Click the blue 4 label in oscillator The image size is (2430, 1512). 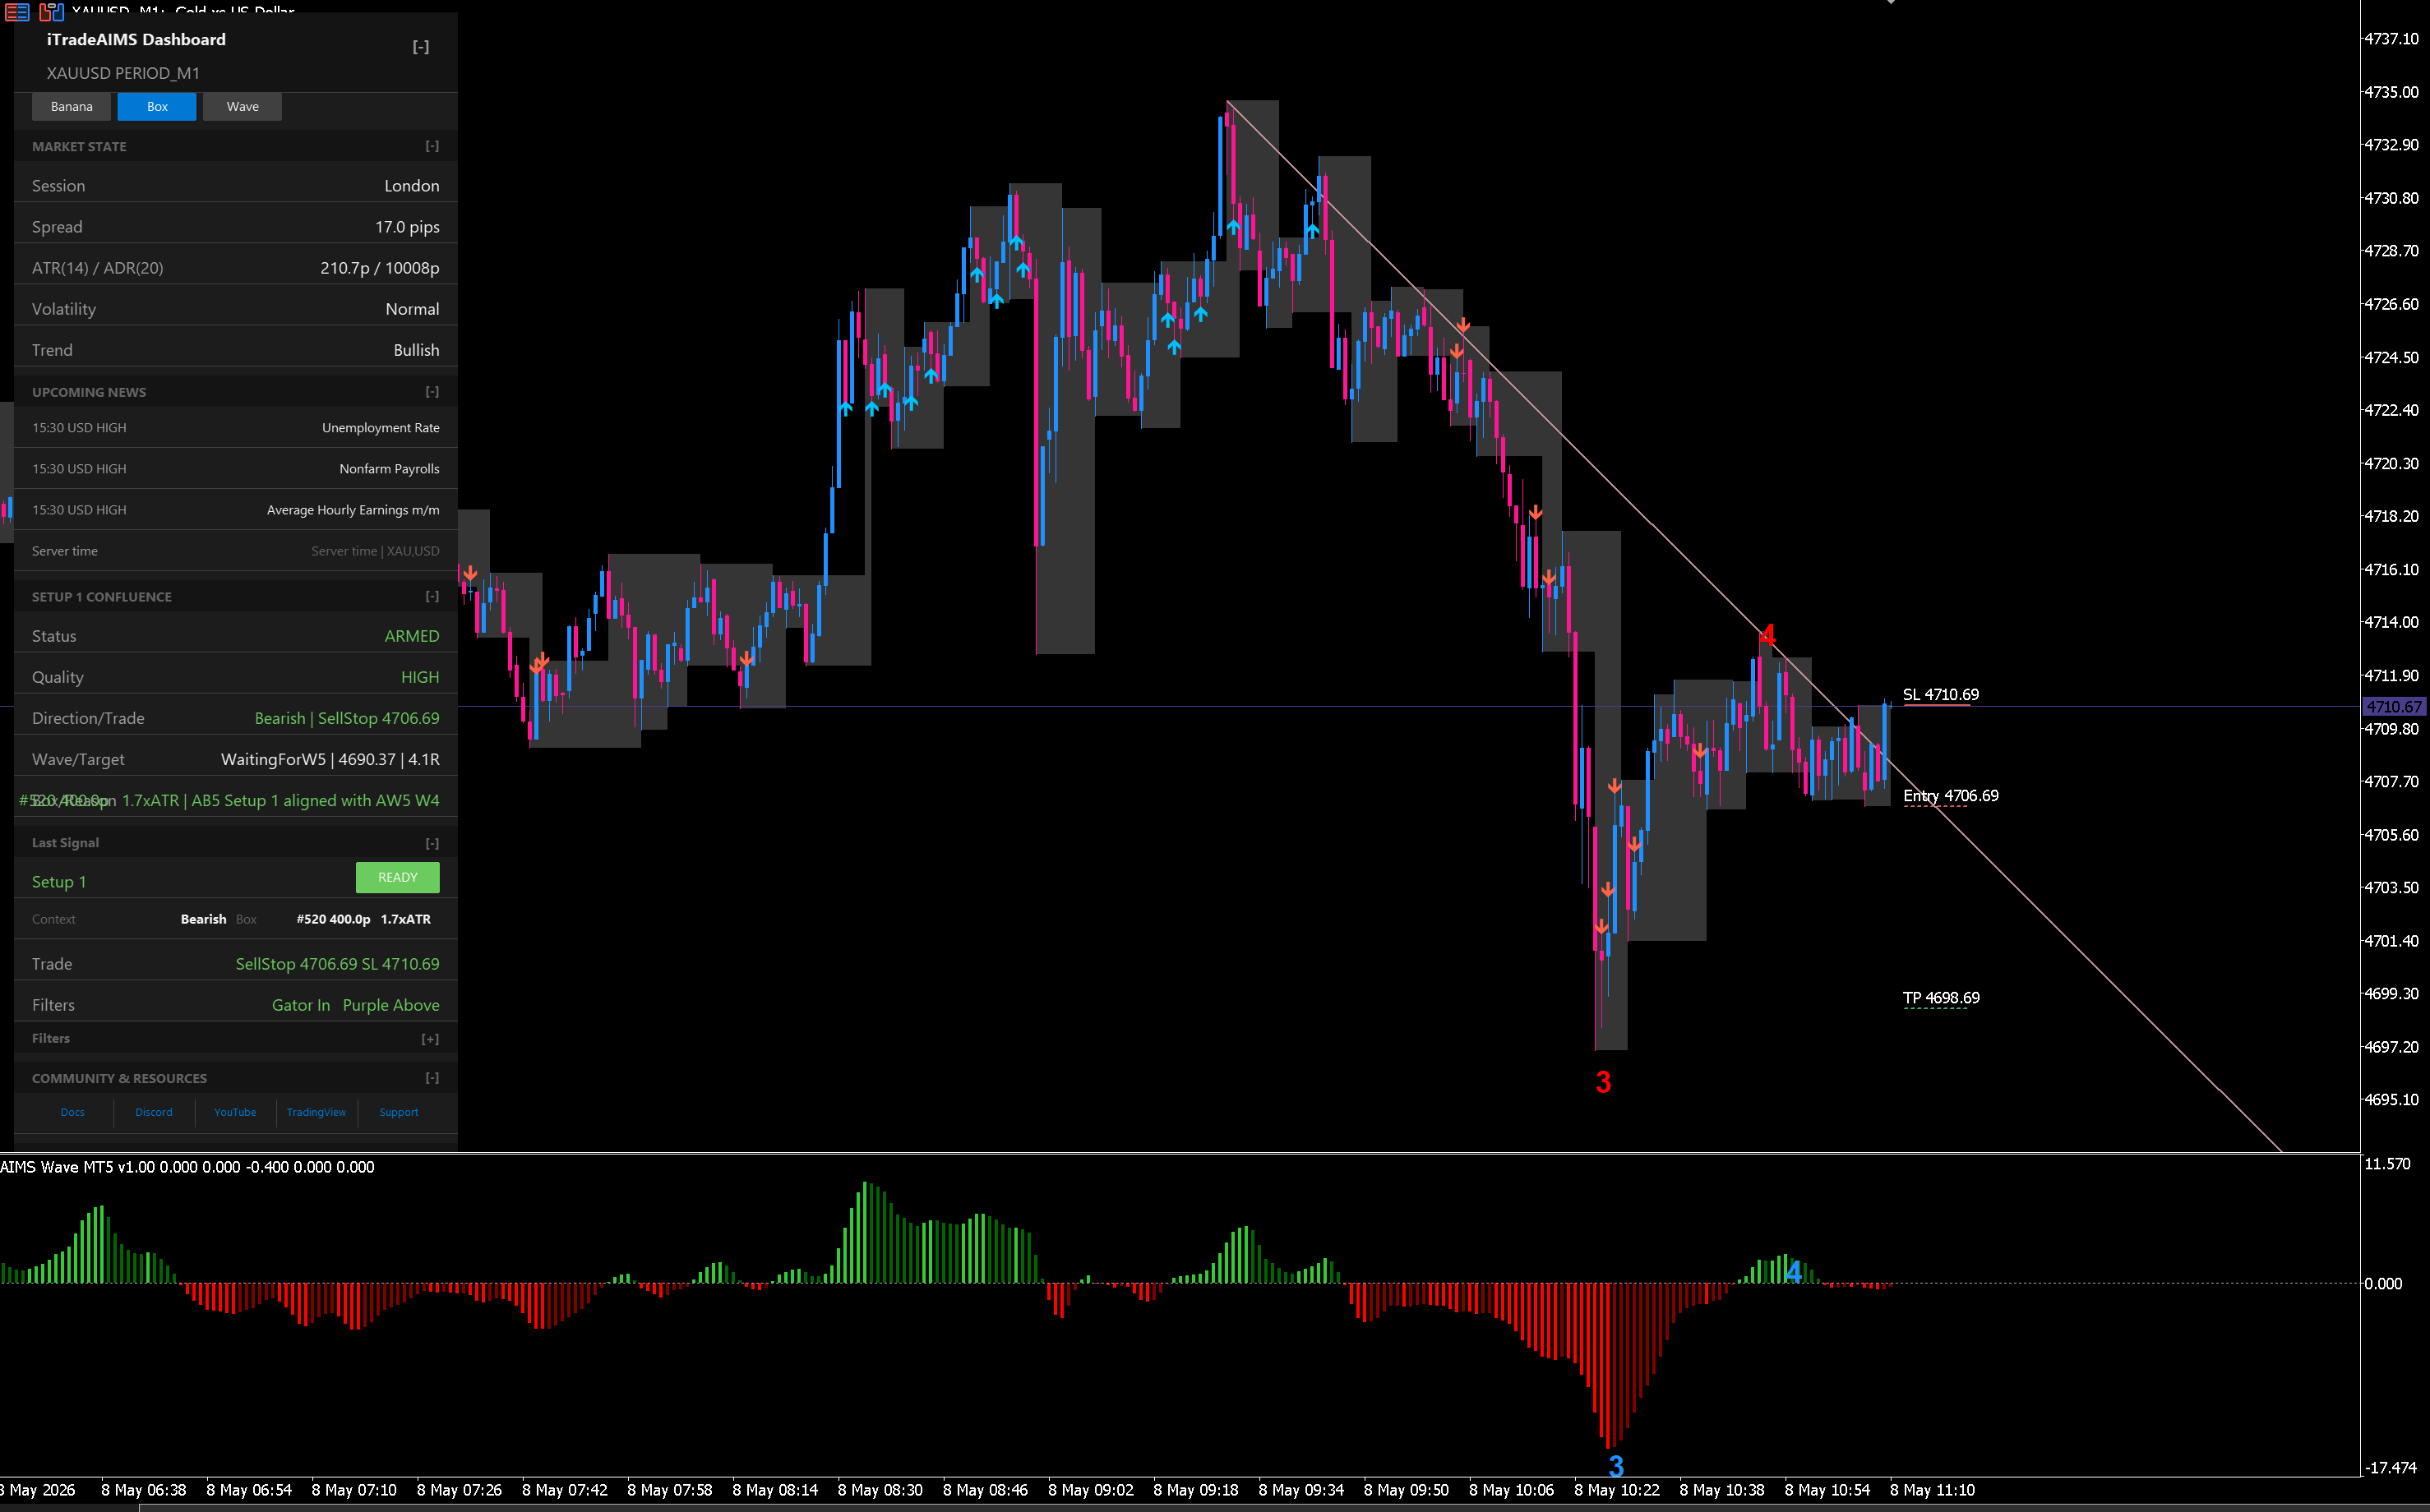1793,1272
